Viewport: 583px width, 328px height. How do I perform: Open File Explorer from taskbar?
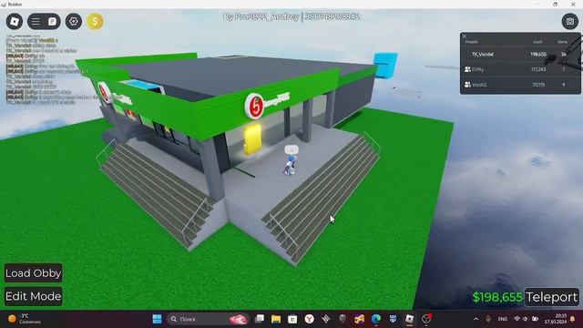tap(276, 319)
